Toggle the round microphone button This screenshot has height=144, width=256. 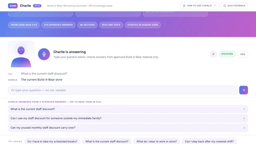[44, 54]
